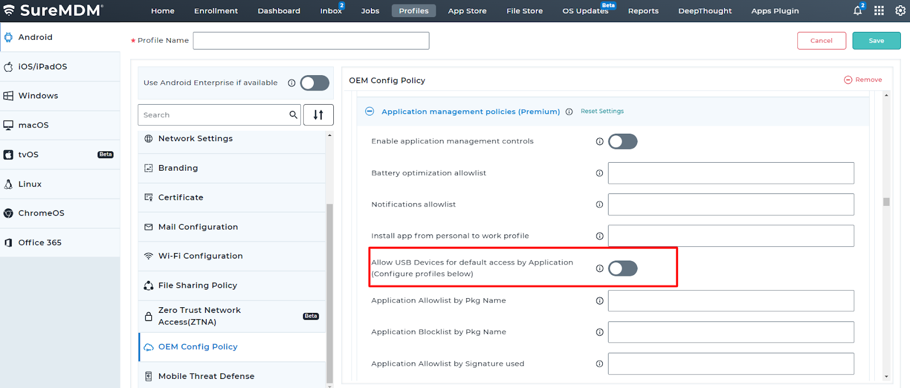Select Windows platform
Viewport: 910px width, 388px height.
click(x=60, y=96)
